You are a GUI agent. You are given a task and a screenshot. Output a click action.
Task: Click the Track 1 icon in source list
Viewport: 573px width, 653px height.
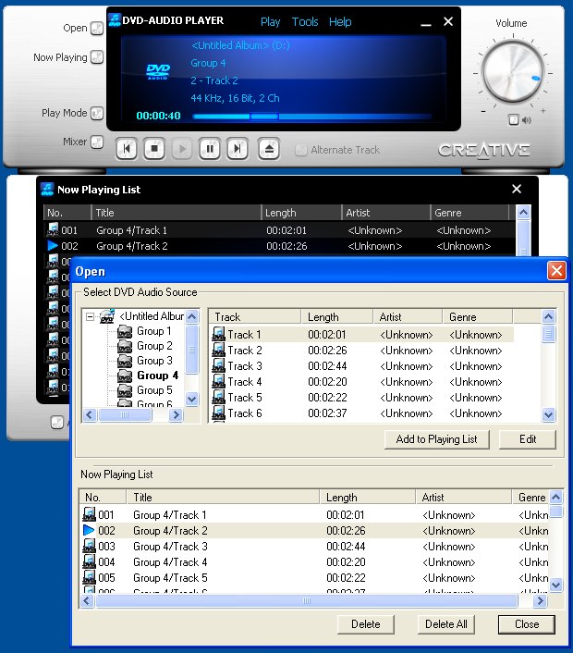tap(218, 335)
